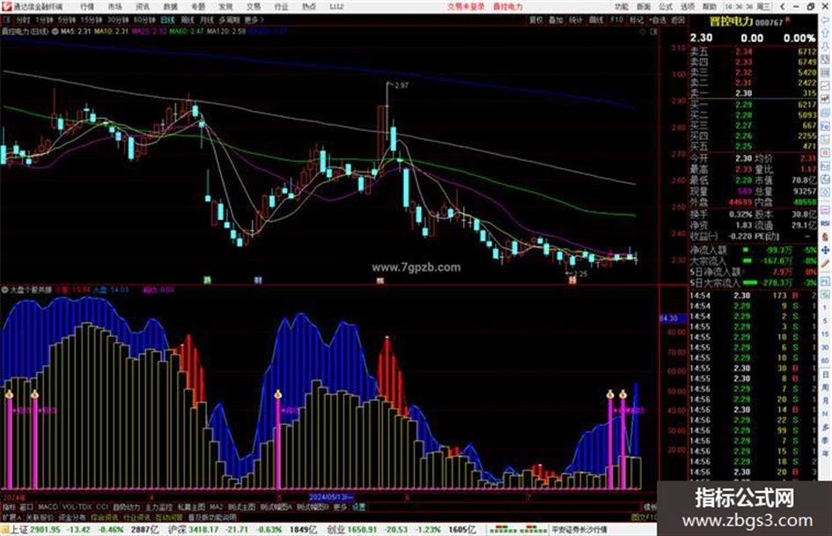Switch chart to 5分钟 period
Image resolution: width=832 pixels, height=536 pixels.
[67, 19]
